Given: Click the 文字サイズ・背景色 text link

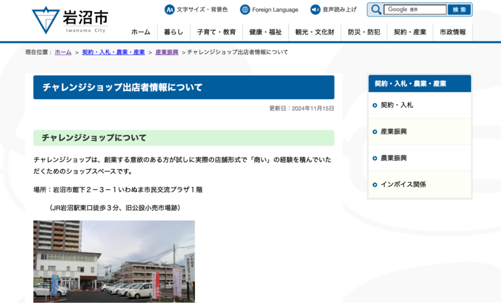Looking at the screenshot, I should [202, 10].
